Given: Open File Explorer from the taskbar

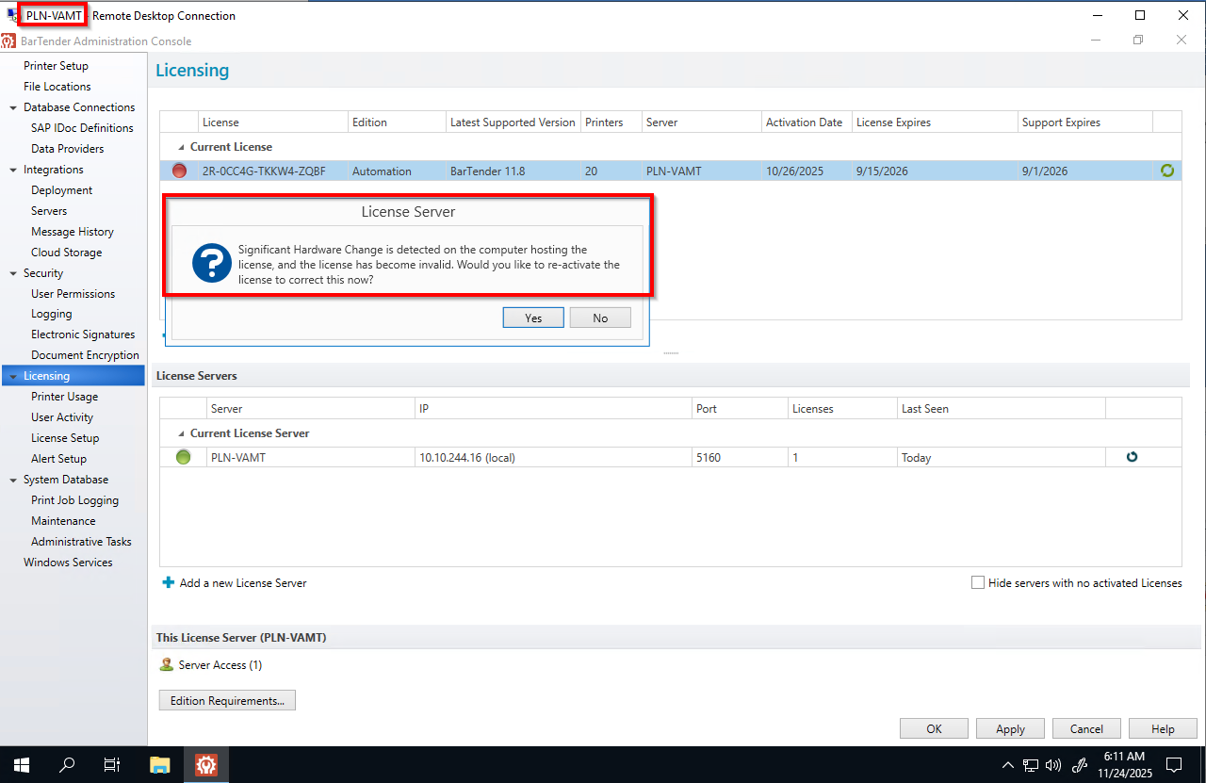Looking at the screenshot, I should (x=160, y=764).
